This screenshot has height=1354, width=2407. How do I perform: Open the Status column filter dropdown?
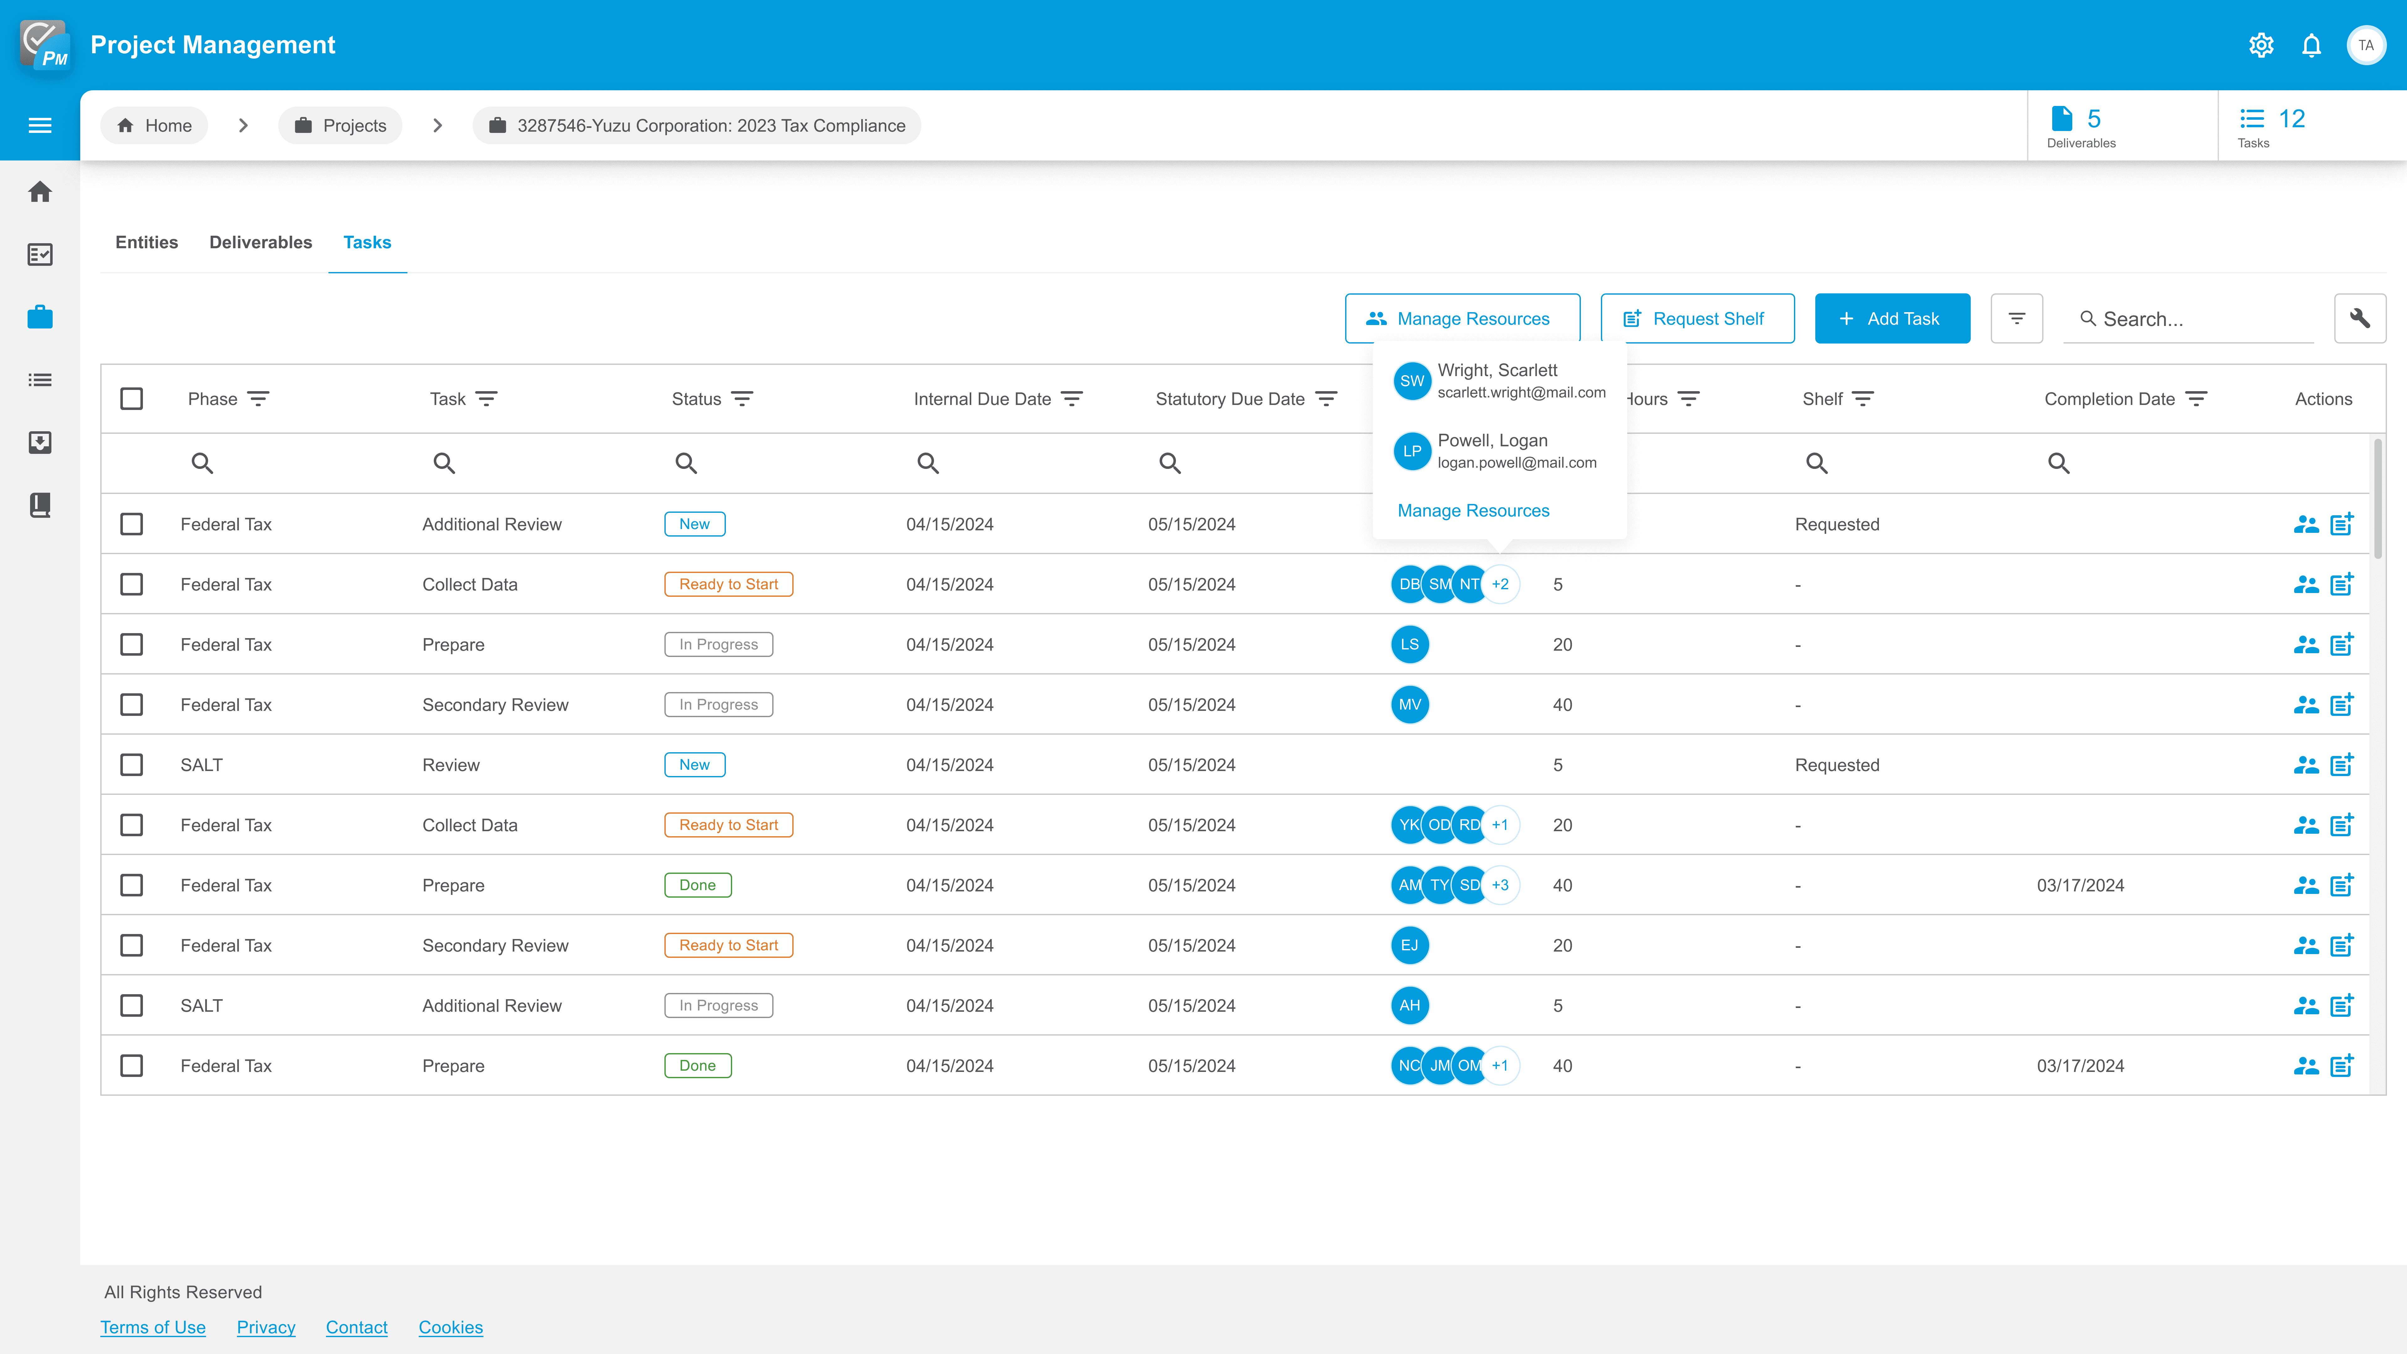click(742, 399)
